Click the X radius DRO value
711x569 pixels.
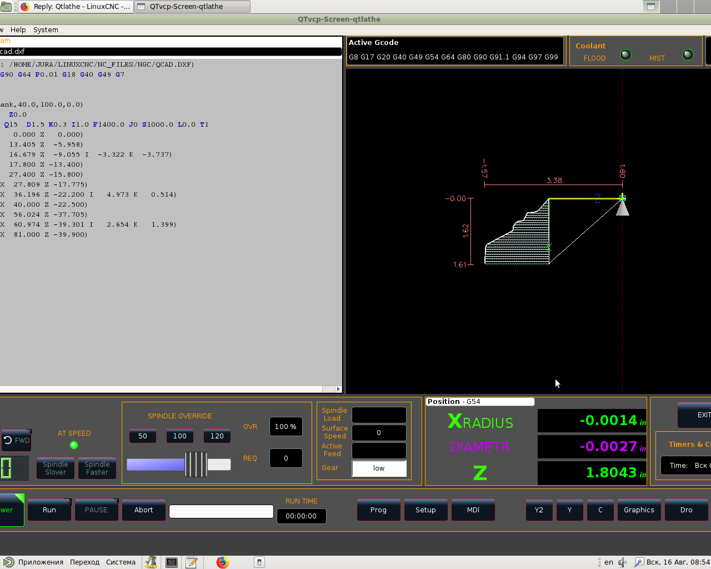click(x=592, y=421)
